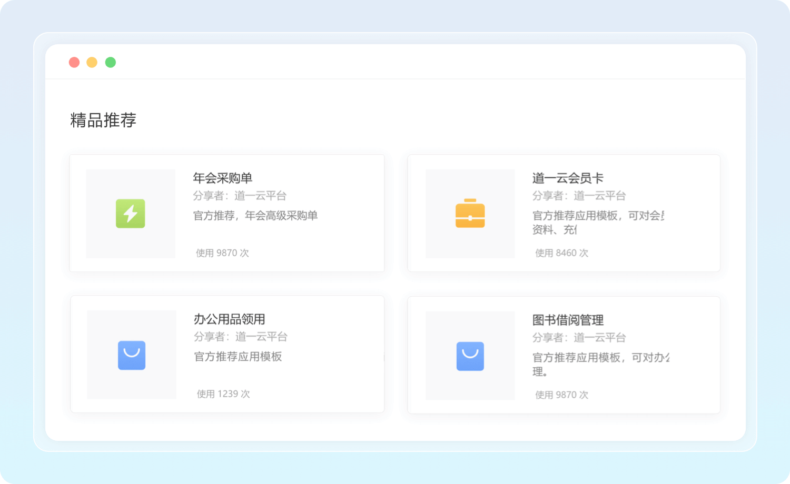
Task: Click the green lightning bolt icon
Action: [130, 214]
